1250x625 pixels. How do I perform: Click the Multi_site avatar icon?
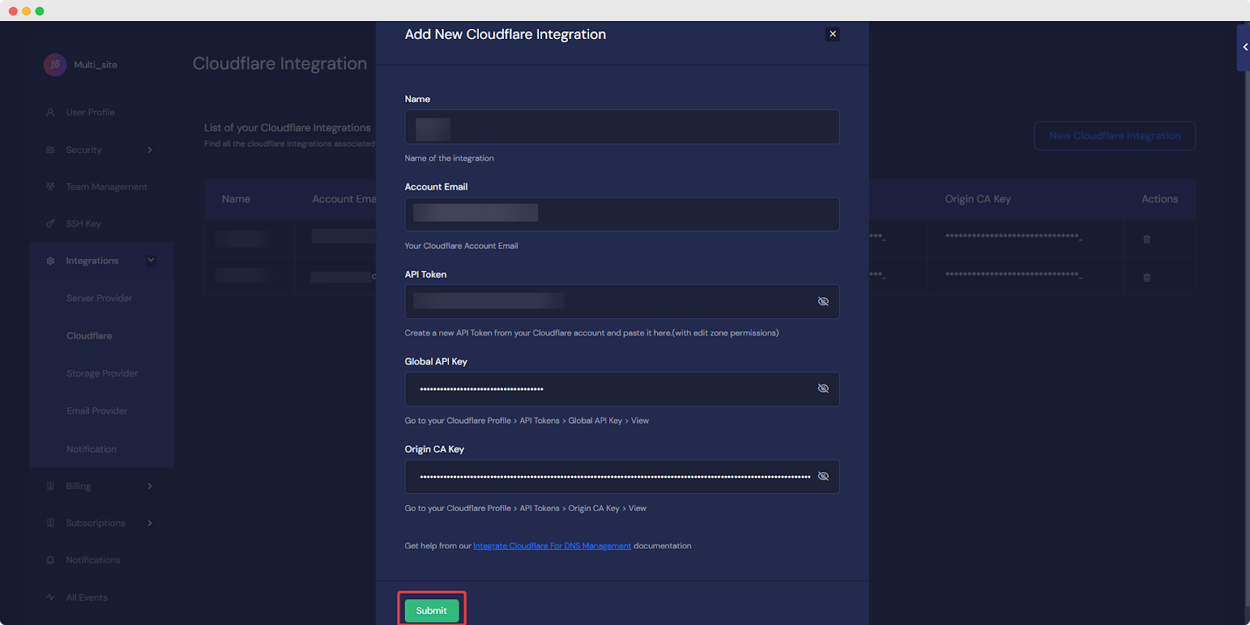(55, 65)
